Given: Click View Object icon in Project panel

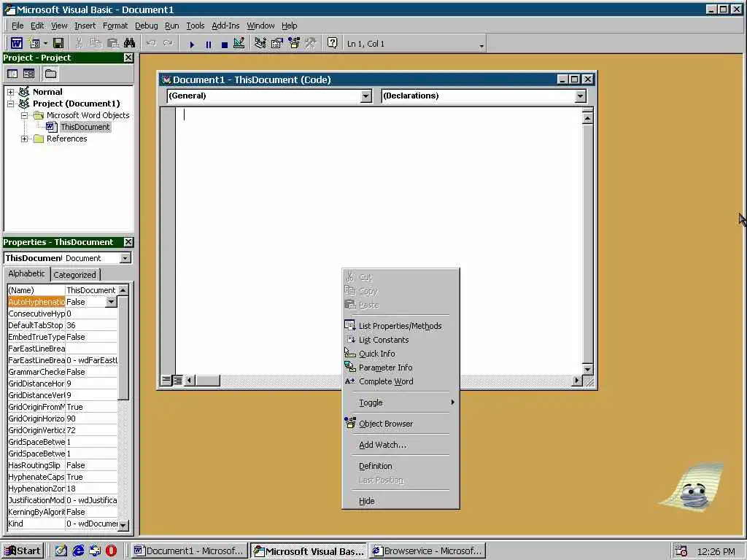Looking at the screenshot, I should 29,74.
